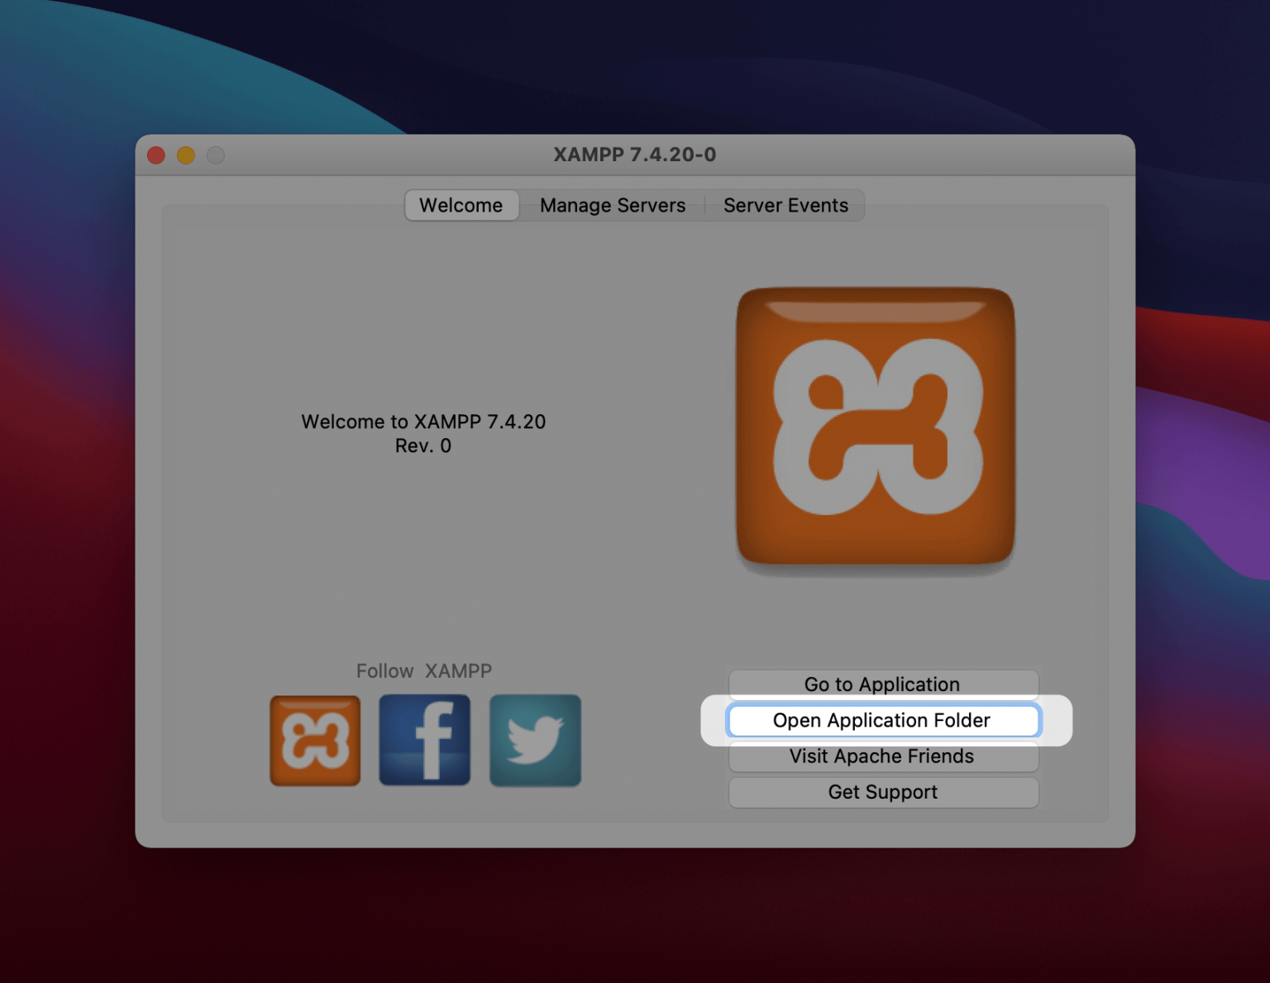Select the Welcome tab
Image resolution: width=1270 pixels, height=983 pixels.
tap(461, 205)
